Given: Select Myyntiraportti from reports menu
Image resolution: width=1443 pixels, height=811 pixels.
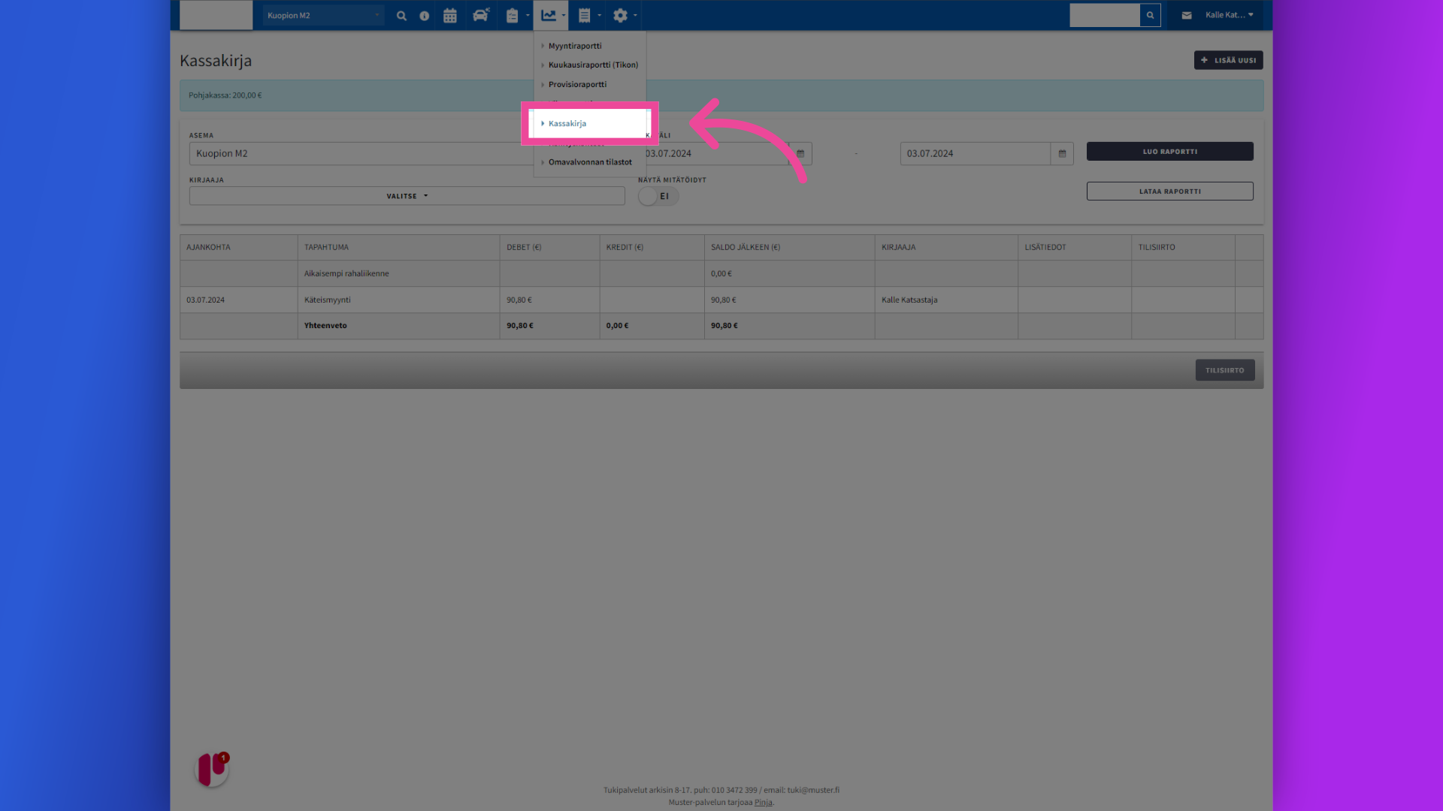Looking at the screenshot, I should point(575,46).
